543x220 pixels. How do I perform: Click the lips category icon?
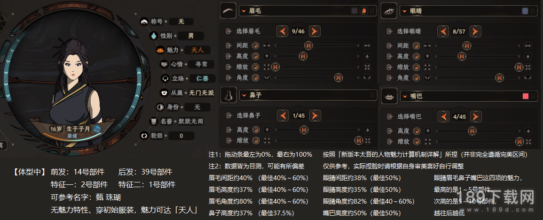pos(389,96)
